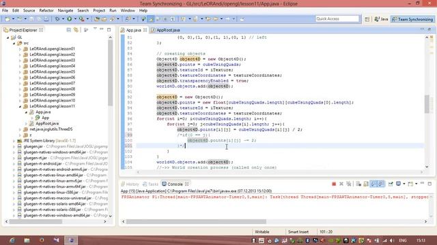This screenshot has width=437, height=245.
Task: Click the Project Explorer horizontal scrollbar thumb
Action: [36, 222]
